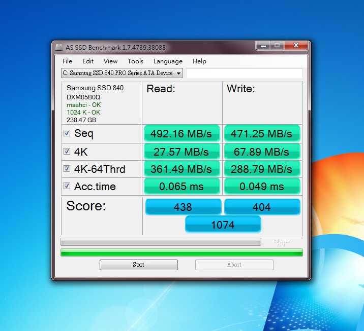Viewport: 364px width, 331px height.
Task: Click the drive capacity 238.47 GB
Action: [x=81, y=120]
